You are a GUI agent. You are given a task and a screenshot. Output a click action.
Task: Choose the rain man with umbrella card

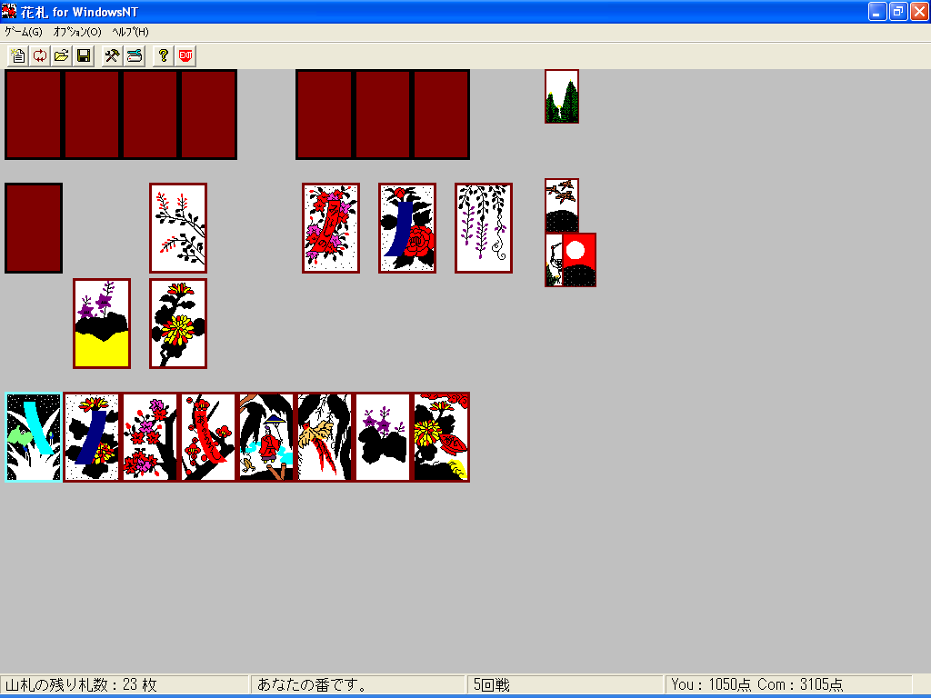pos(266,437)
